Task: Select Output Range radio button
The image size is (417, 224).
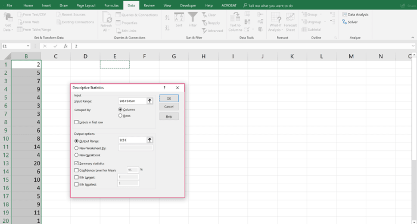Action: 77,141
